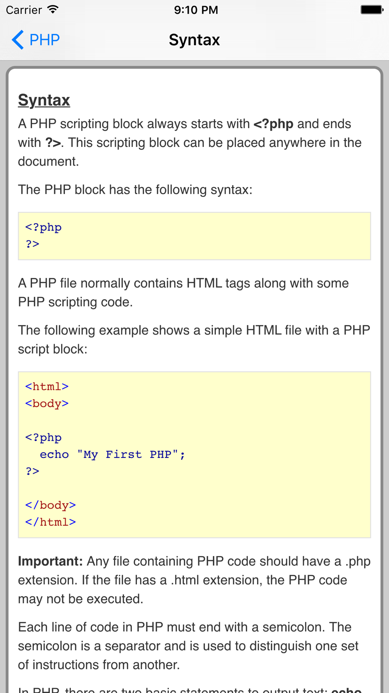Tap the echo "My First PHP"; line

pos(112,454)
